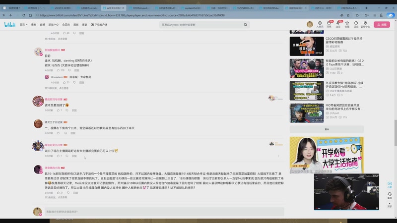Open the browser profile person icon
This screenshot has width=397, height=223.
(x=381, y=15)
